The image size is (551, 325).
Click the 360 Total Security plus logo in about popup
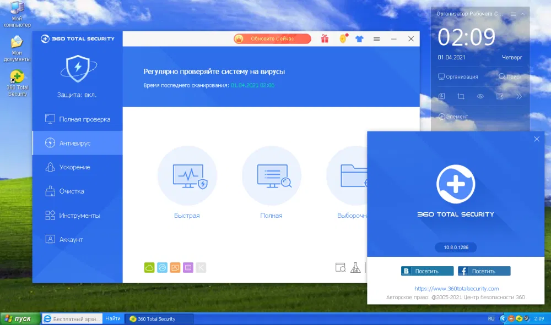pyautogui.click(x=456, y=184)
